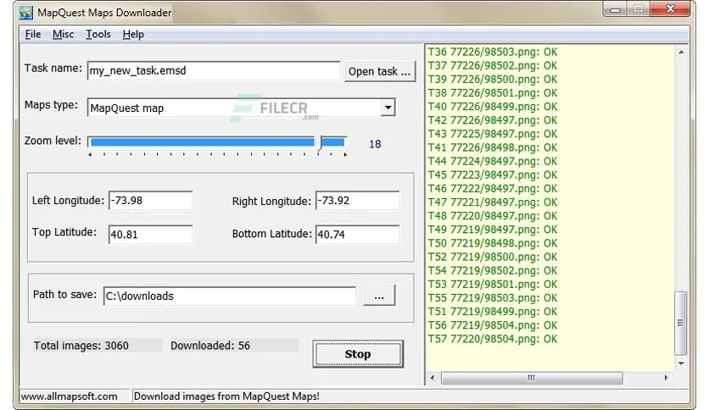This screenshot has width=709, height=410.
Task: Select log line T40 77226/98499.png
Action: (493, 107)
